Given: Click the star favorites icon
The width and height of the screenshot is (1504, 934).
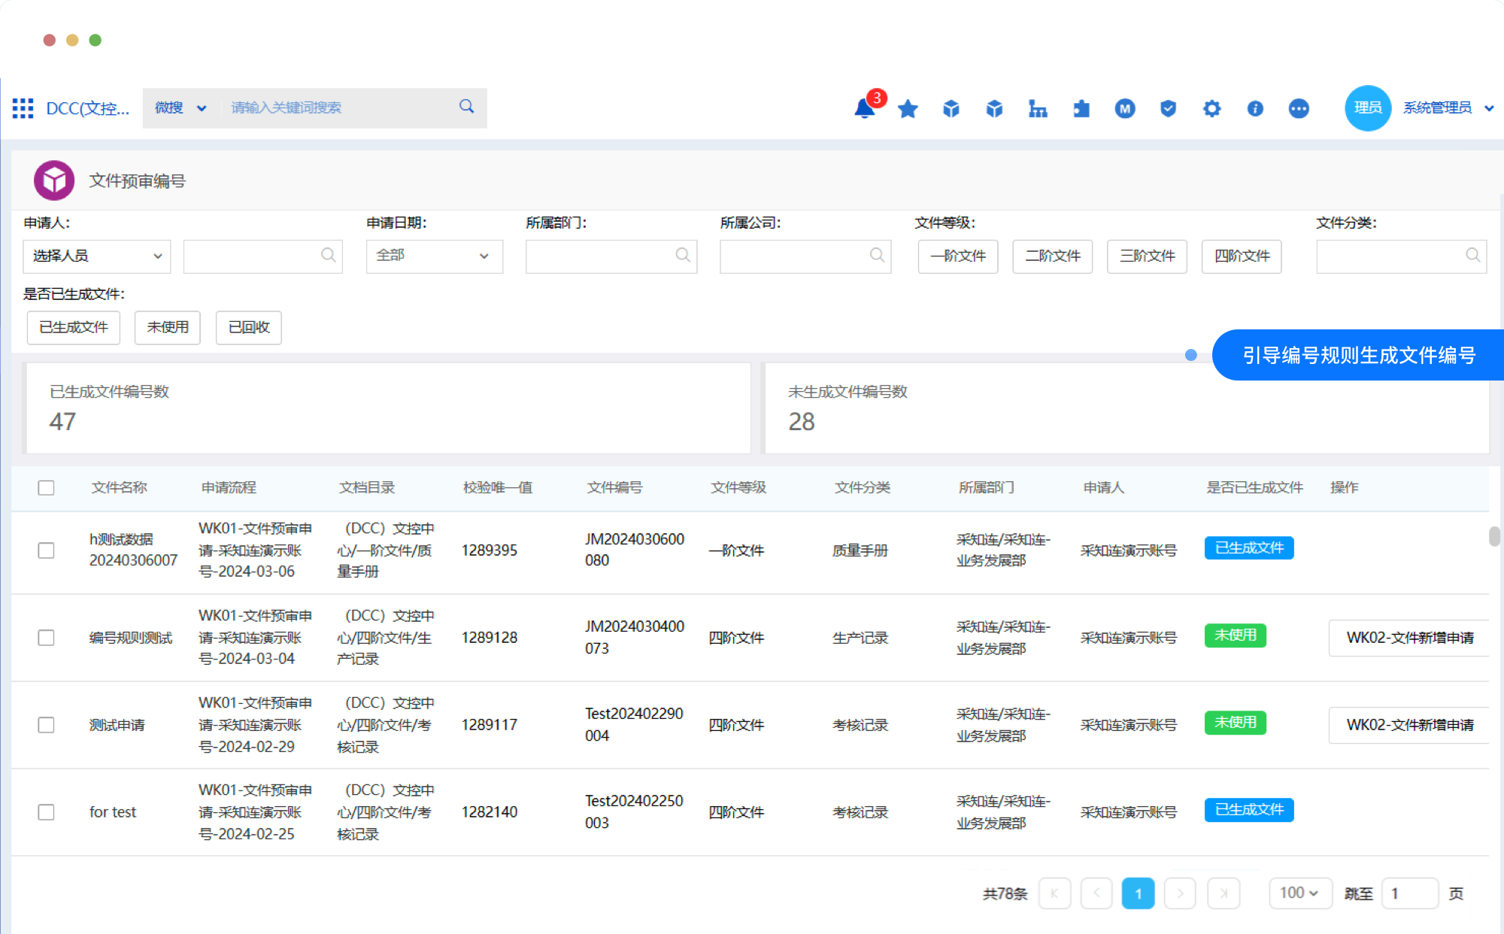Looking at the screenshot, I should point(908,108).
